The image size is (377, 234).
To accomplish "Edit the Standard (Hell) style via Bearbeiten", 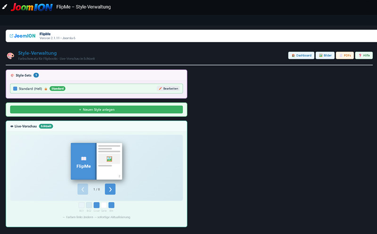I will (x=168, y=89).
